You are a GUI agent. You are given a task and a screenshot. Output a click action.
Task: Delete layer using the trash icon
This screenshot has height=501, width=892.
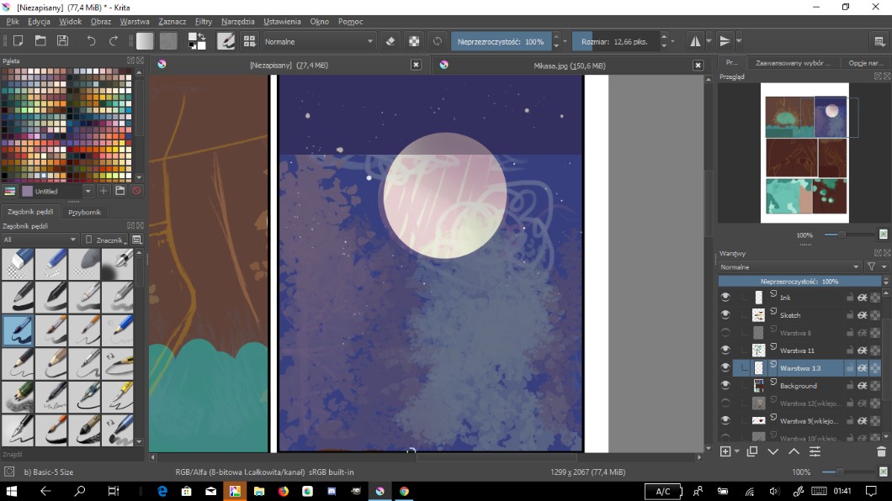click(x=881, y=451)
